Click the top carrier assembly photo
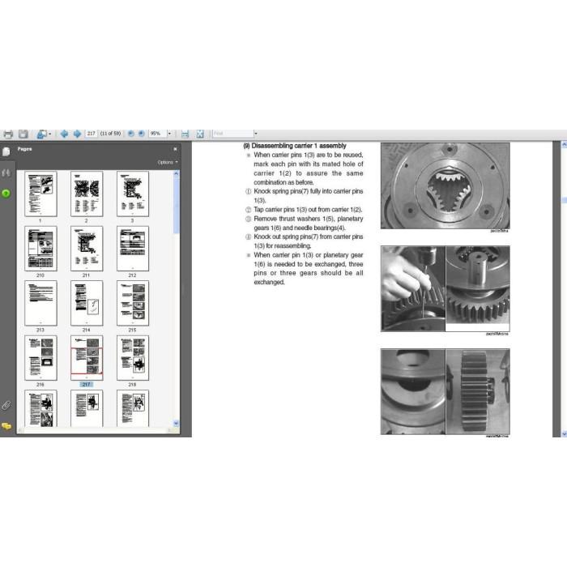This screenshot has height=567, width=567. point(446,185)
